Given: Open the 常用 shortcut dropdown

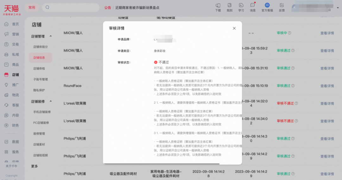Looking at the screenshot, I should [x=32, y=8].
